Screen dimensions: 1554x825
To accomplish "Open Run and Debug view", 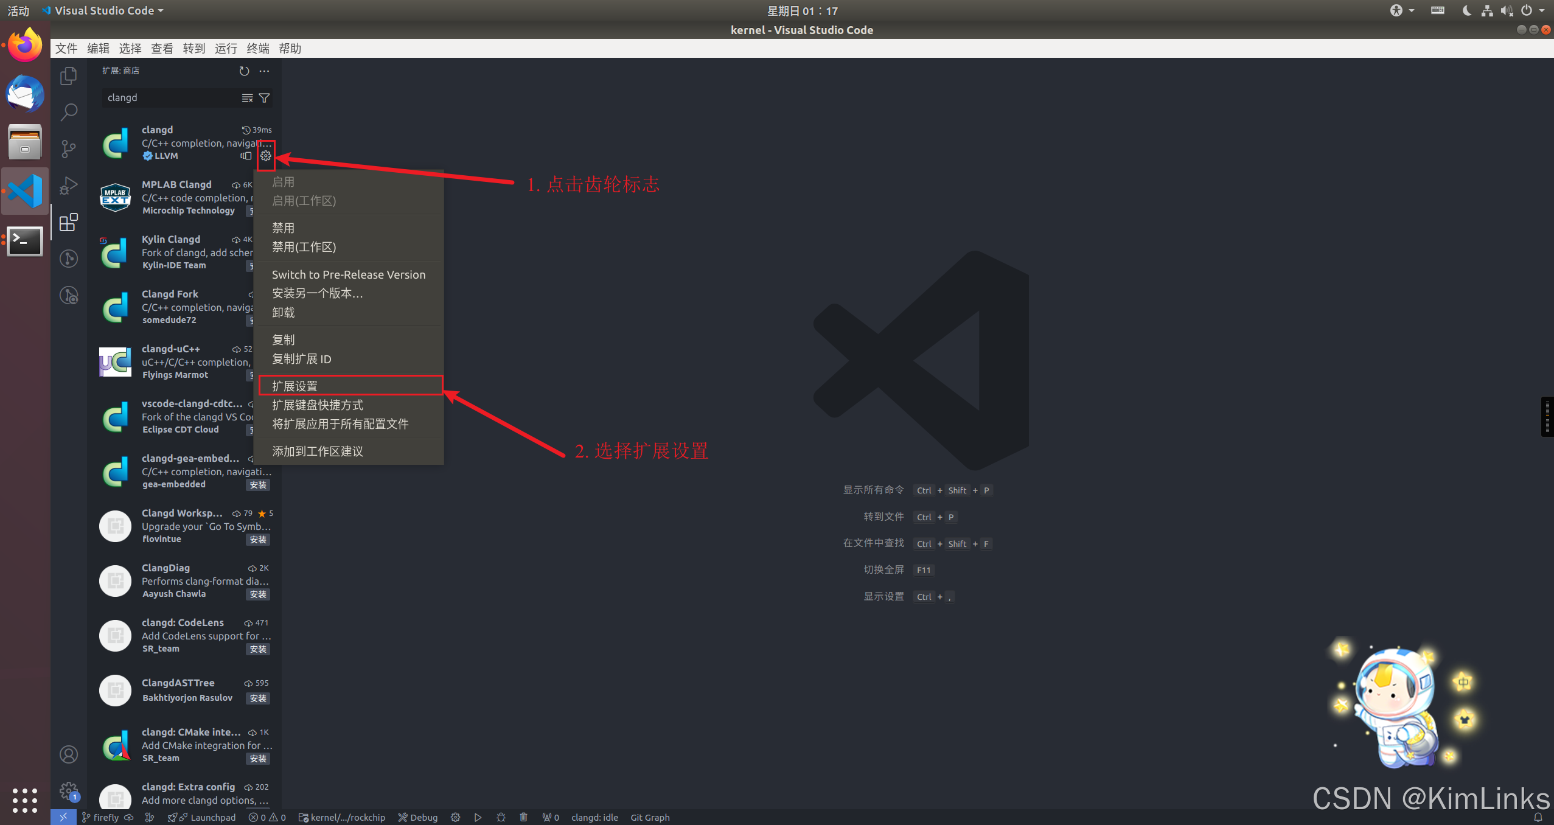I will (x=69, y=186).
